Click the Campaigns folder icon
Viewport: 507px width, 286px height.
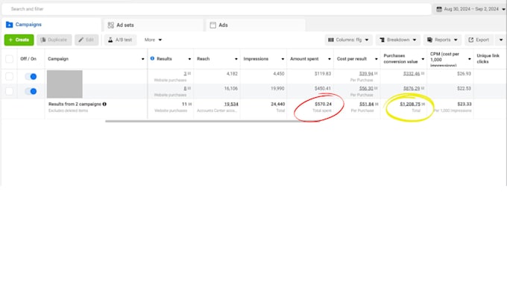pos(9,25)
